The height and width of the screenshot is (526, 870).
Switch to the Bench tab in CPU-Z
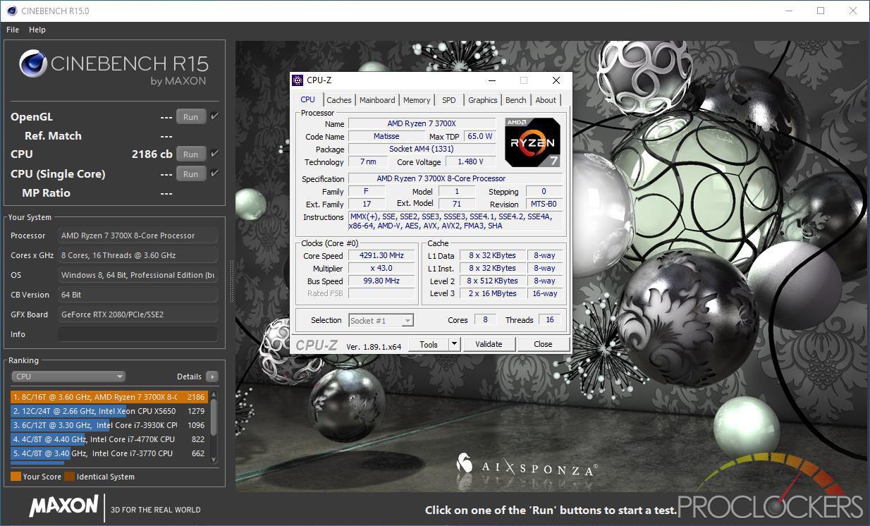click(516, 100)
